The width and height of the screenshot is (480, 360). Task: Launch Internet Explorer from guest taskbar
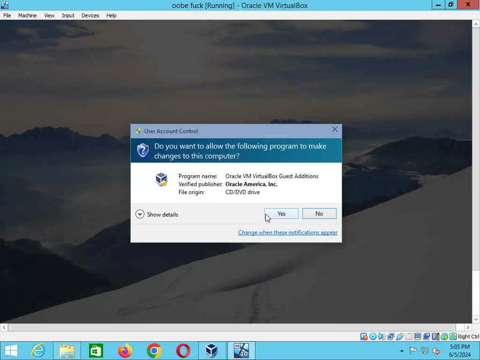coord(38,351)
